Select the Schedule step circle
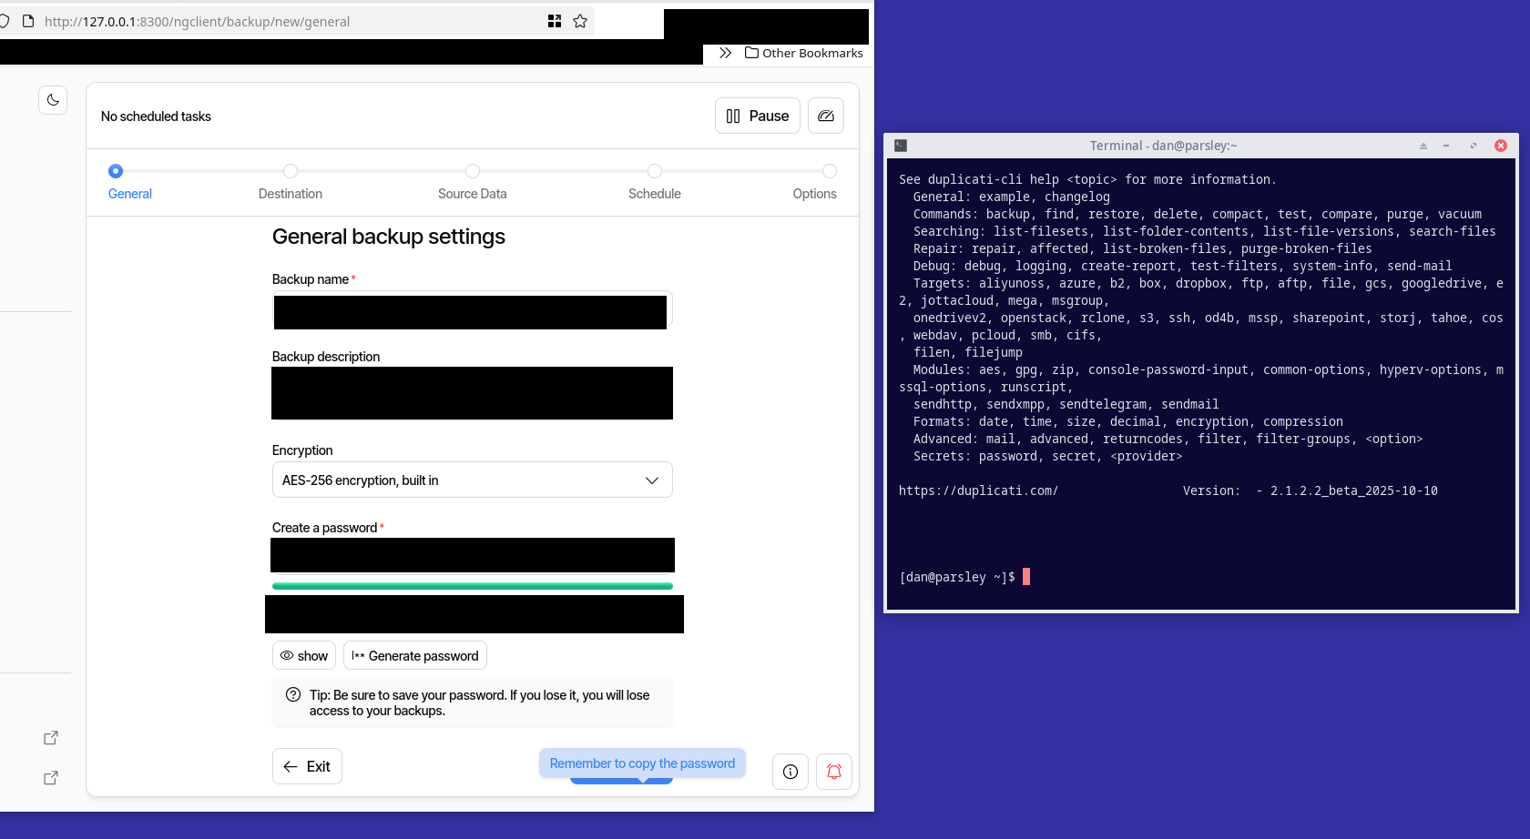 pyautogui.click(x=654, y=171)
